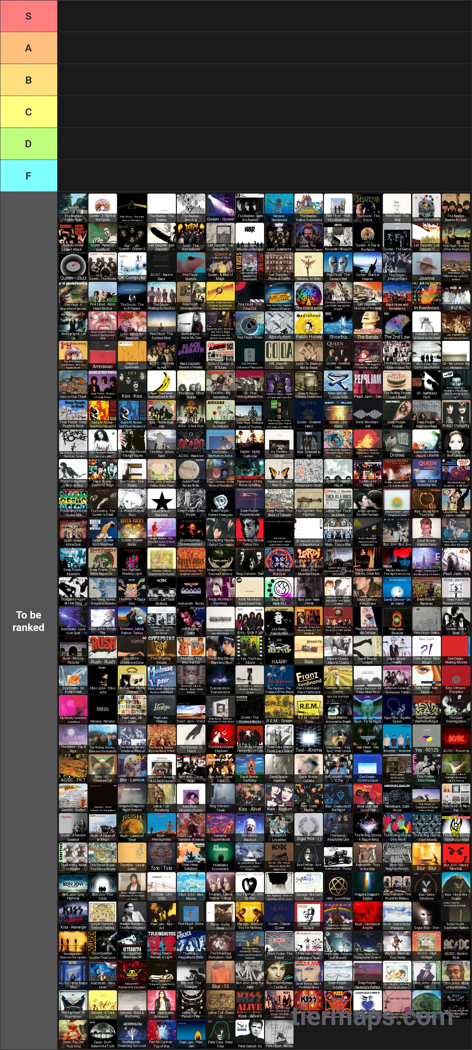Select AC/DC - Highway to Hell cover

[161, 355]
